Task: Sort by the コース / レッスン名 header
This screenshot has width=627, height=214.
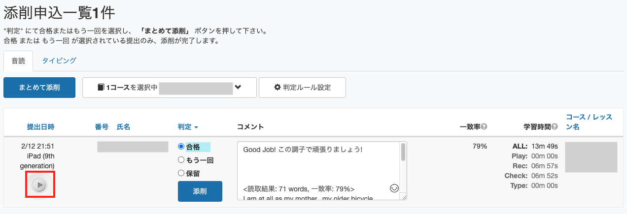Action: coord(590,122)
